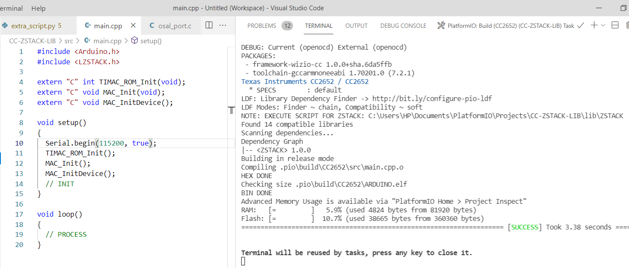The image size is (629, 268).
Task: Click the split editor right icon
Action: tap(209, 25)
